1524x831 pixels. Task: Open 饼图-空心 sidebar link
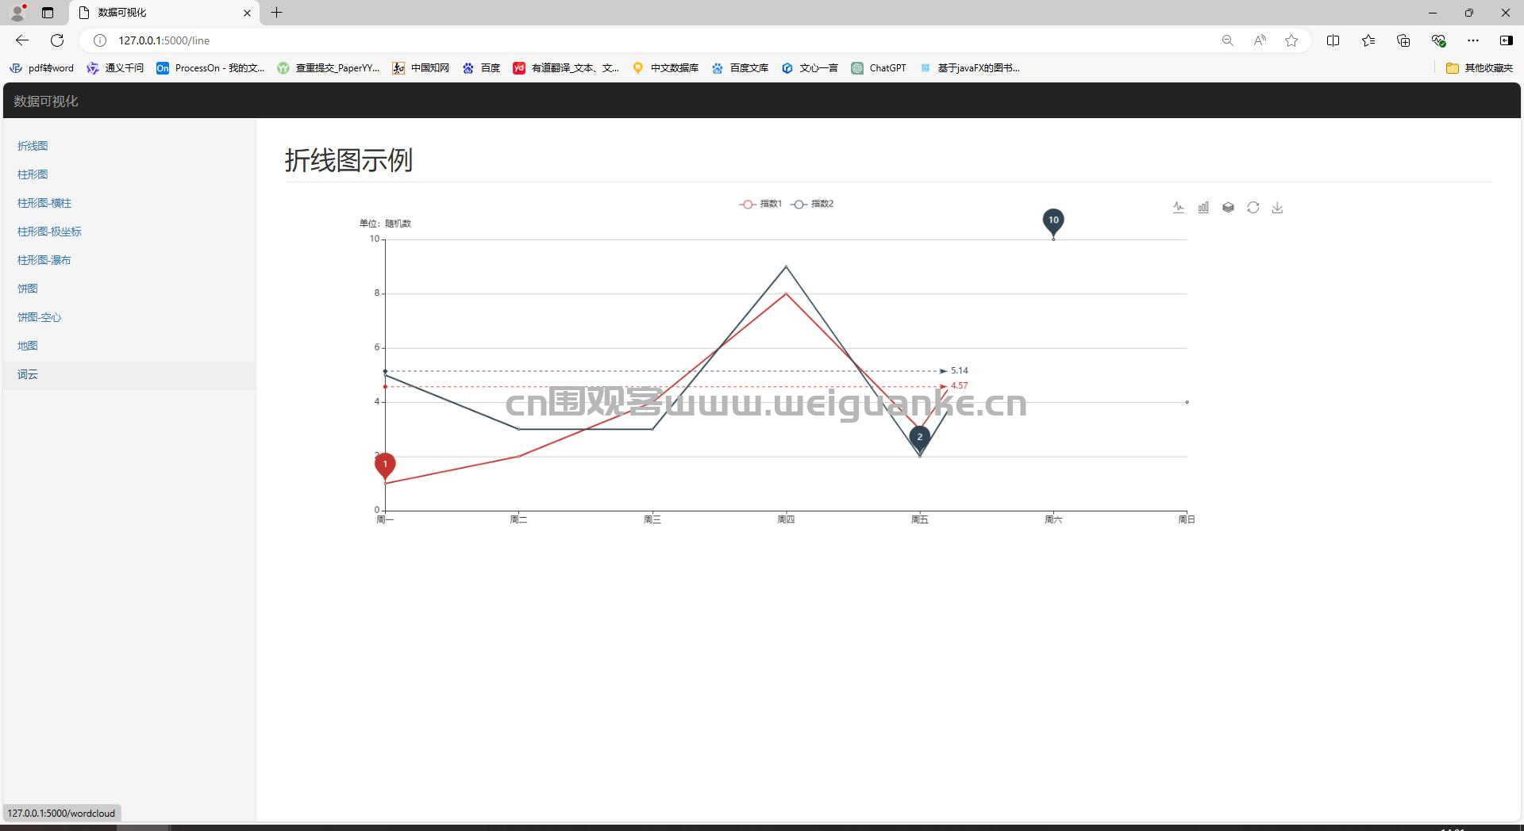coord(39,317)
